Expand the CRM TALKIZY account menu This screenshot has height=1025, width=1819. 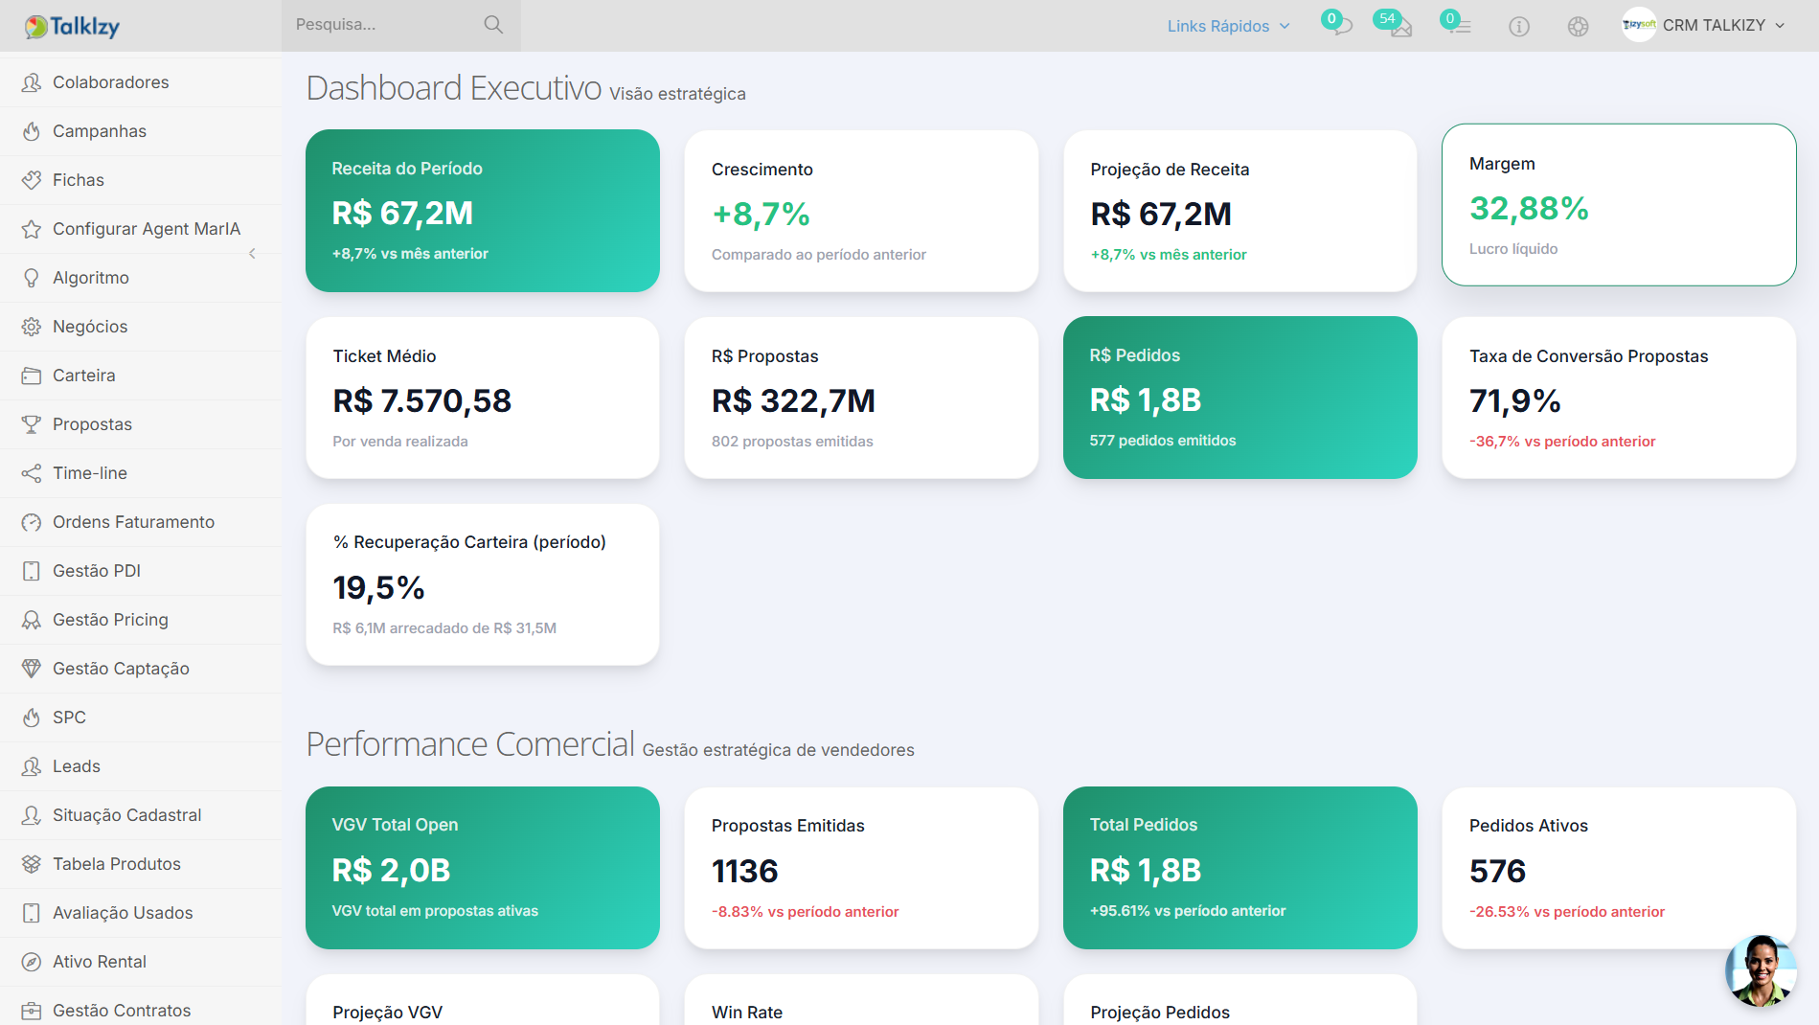pyautogui.click(x=1715, y=26)
